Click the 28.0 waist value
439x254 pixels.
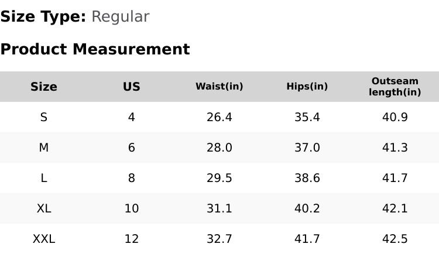[x=220, y=147]
